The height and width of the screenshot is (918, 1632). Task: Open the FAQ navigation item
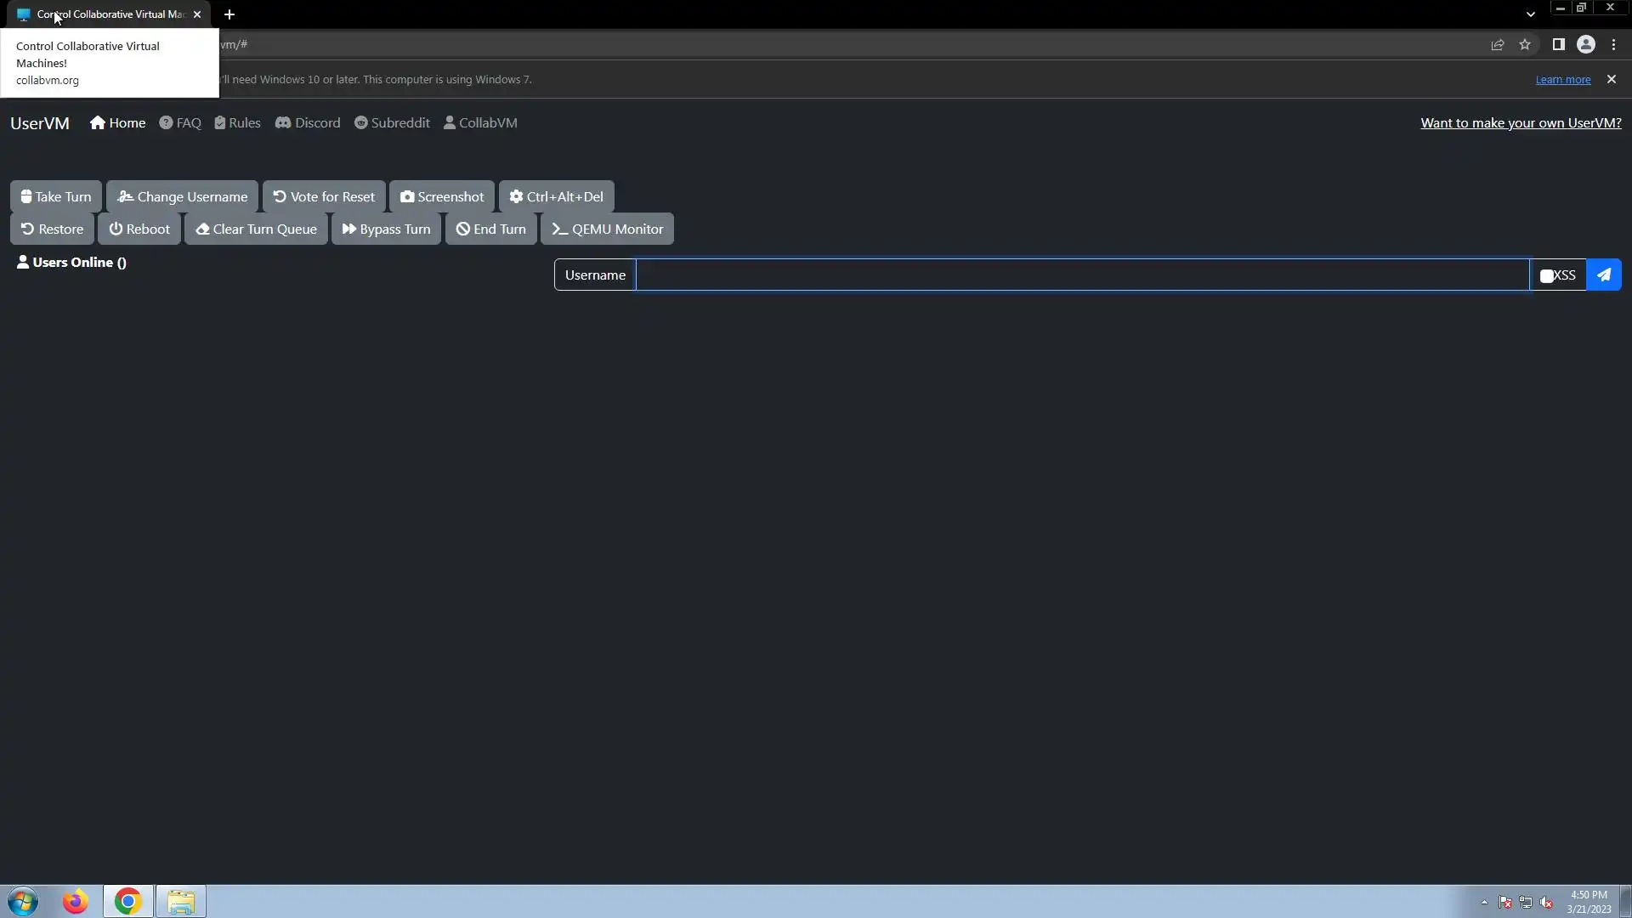tap(180, 122)
